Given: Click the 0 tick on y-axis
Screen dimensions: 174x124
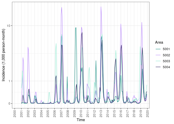Looking at the screenshot, I should pyautogui.click(x=9, y=104).
